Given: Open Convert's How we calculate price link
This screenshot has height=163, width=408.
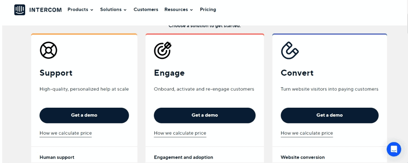Looking at the screenshot, I should 307,133.
